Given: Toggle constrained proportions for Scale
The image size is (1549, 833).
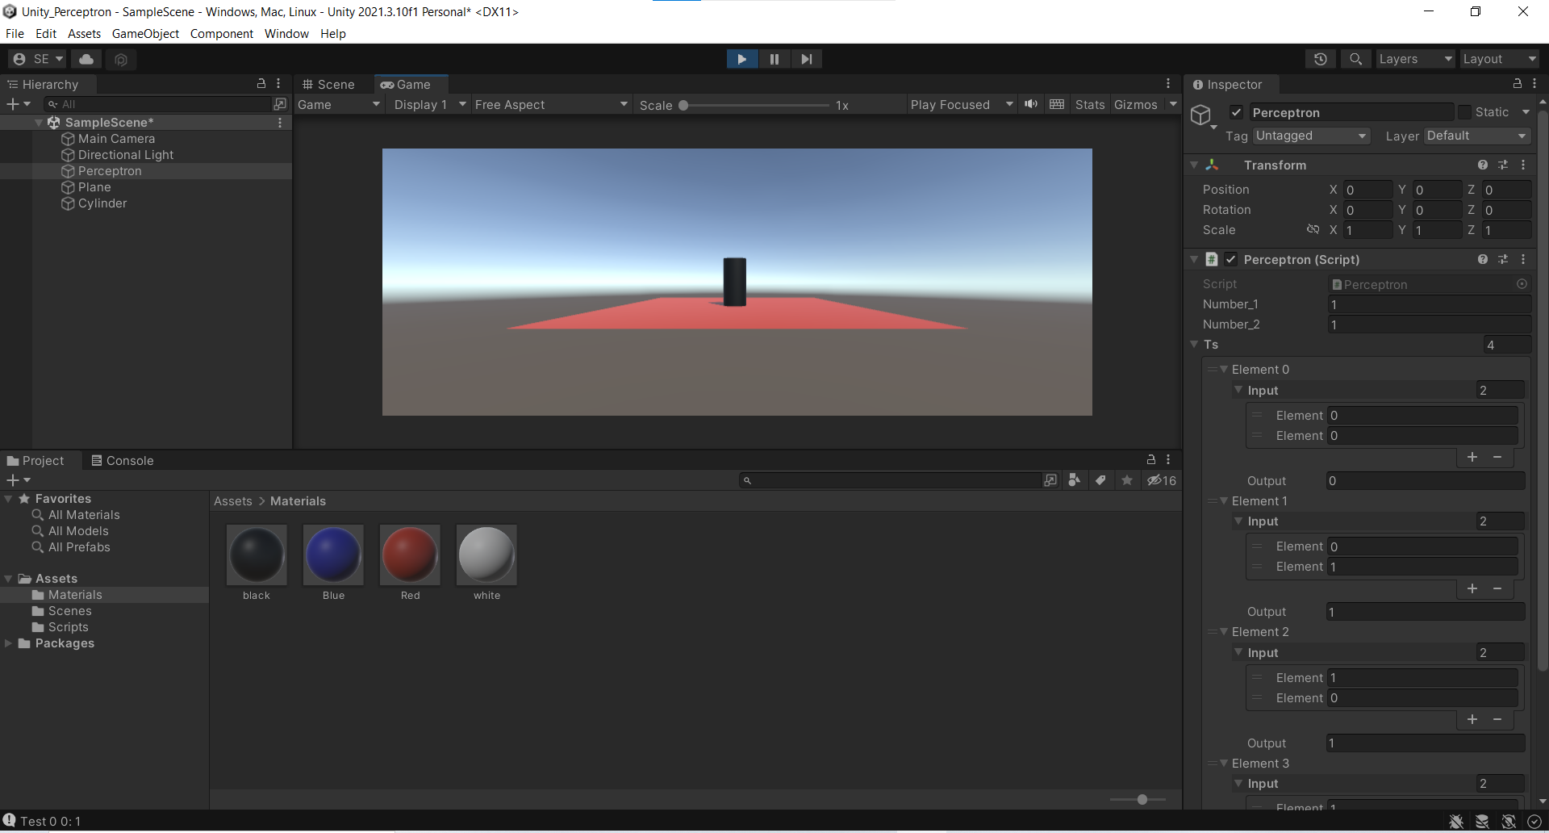Looking at the screenshot, I should (x=1313, y=230).
